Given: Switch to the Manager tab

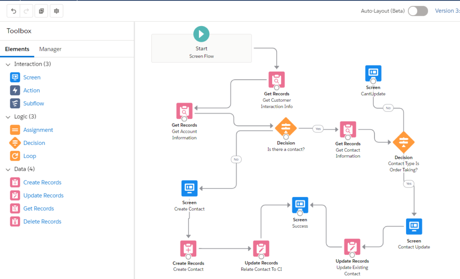Looking at the screenshot, I should click(x=50, y=49).
